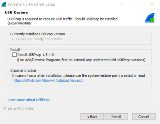
Task: Click the 'Important notice' group label
Action: (x=23, y=70)
